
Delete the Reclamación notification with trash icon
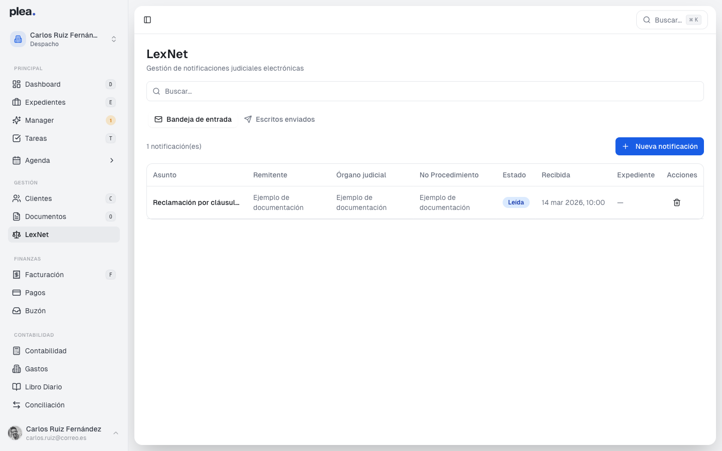677,202
